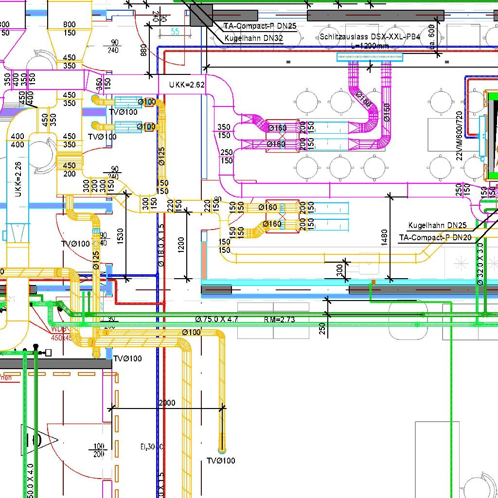Select the snowflake symbol on the right
The image size is (498, 498).
coord(460,264)
